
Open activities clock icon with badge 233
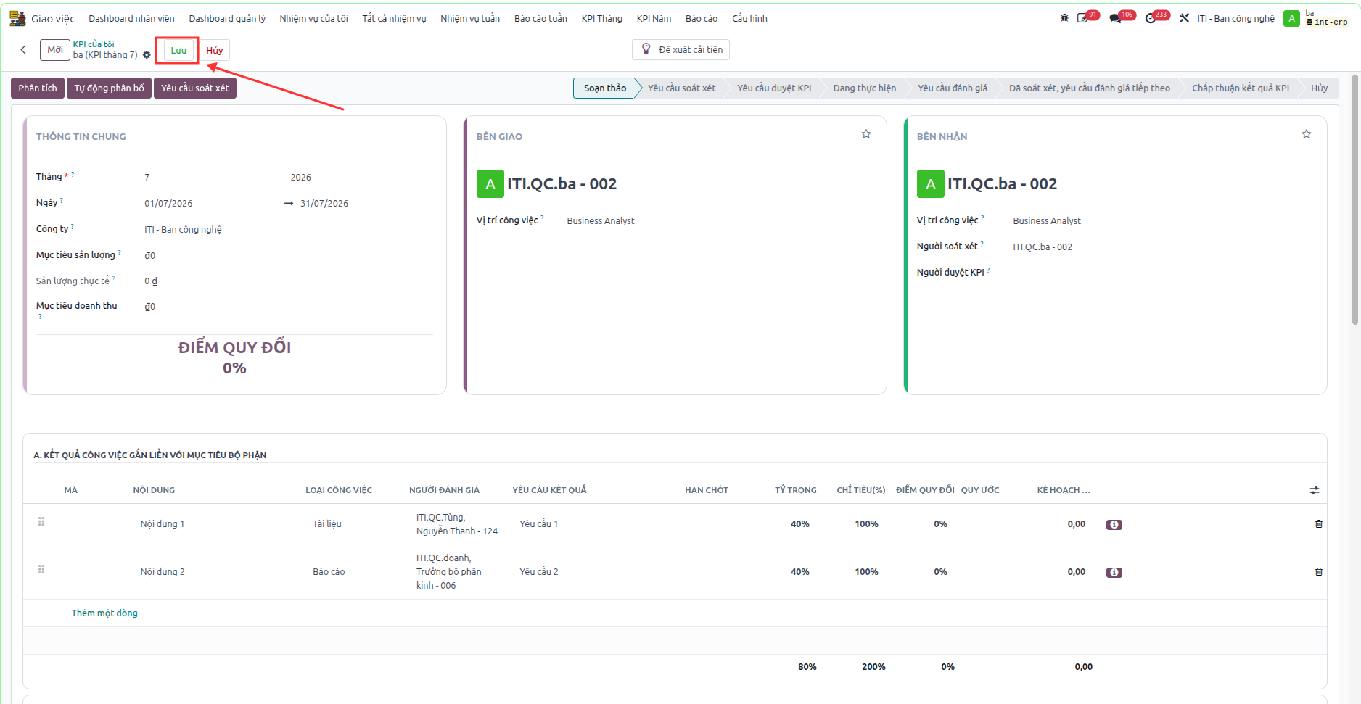pos(1151,18)
